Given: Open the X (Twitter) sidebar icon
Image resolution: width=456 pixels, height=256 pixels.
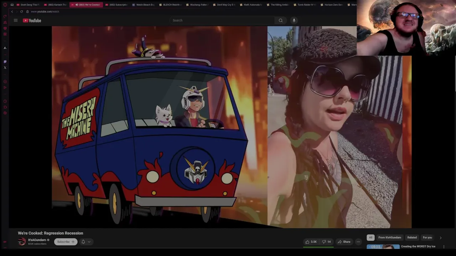Looking at the screenshot, I should pyautogui.click(x=5, y=68).
